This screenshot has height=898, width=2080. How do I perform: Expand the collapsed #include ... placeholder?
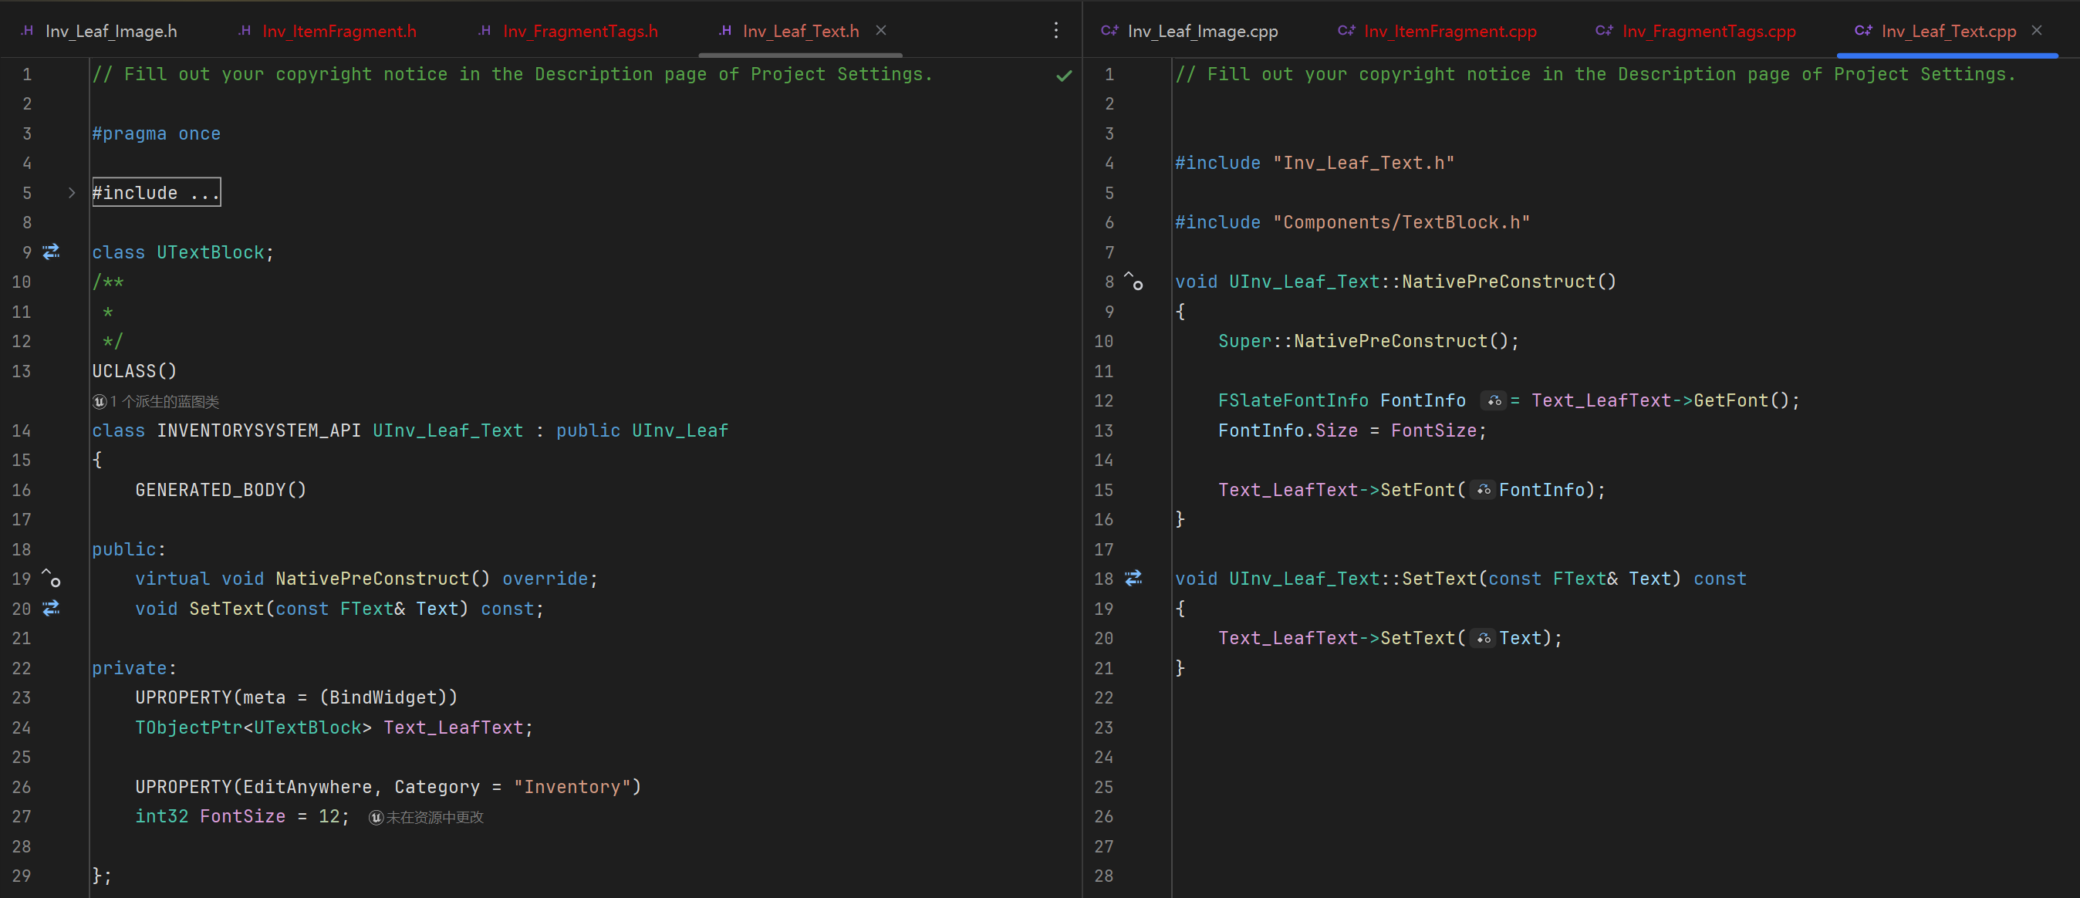pos(156,192)
